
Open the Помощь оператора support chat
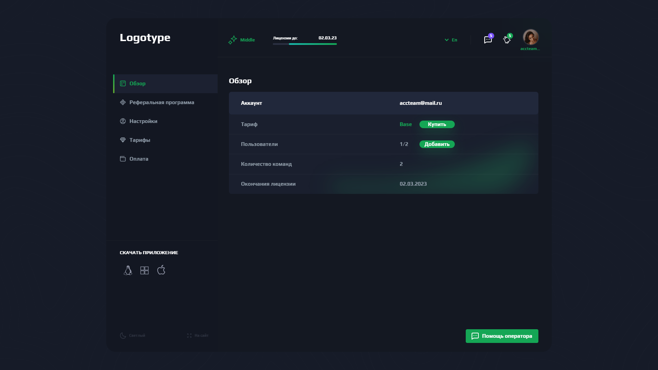[x=502, y=336]
